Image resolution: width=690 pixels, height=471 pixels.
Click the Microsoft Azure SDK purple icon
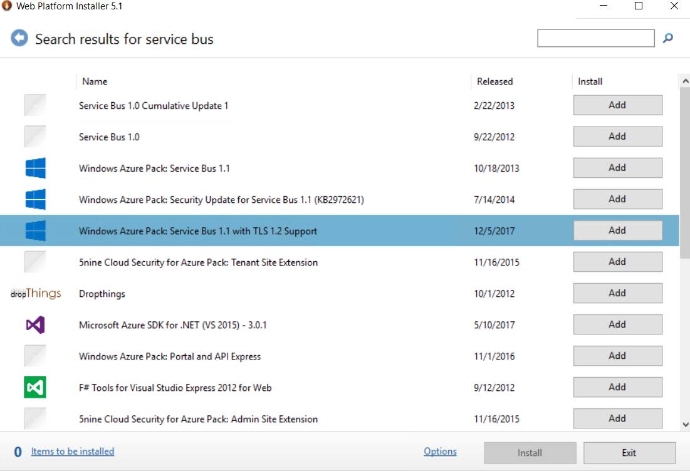click(x=35, y=324)
